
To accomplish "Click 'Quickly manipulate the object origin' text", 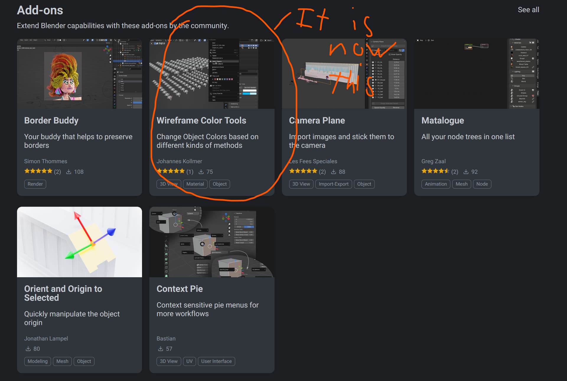I will coord(72,318).
